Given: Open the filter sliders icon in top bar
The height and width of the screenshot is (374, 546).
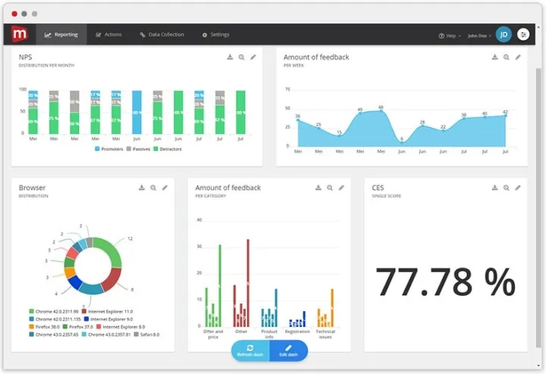Looking at the screenshot, I should click(523, 35).
